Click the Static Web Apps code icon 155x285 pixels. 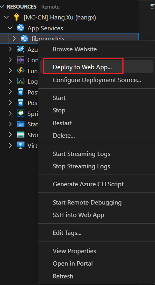coord(21,124)
